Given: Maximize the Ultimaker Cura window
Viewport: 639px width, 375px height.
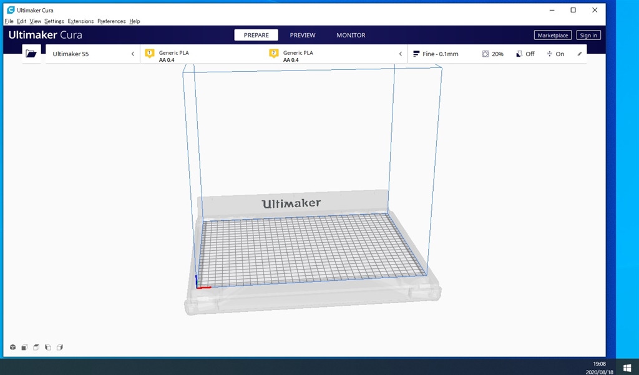Looking at the screenshot, I should [573, 10].
